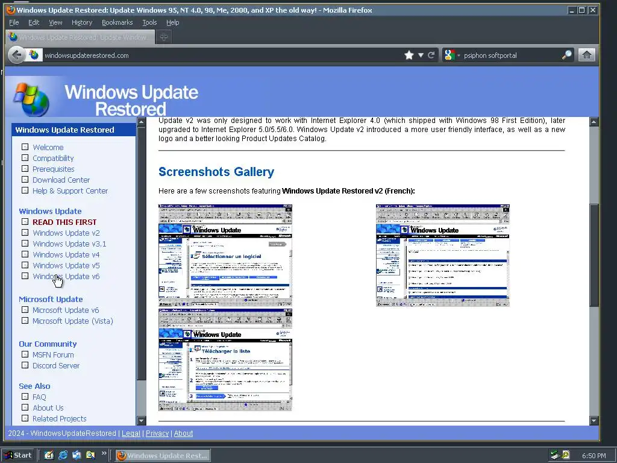The width and height of the screenshot is (617, 463).
Task: Visit the Discord Server link
Action: coord(56,365)
